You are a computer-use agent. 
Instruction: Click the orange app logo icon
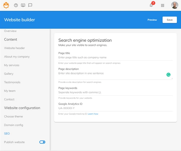(x=6, y=5)
